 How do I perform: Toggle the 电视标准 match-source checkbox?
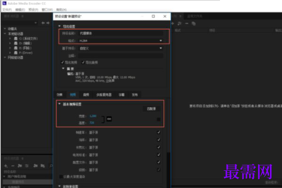pos(158,155)
